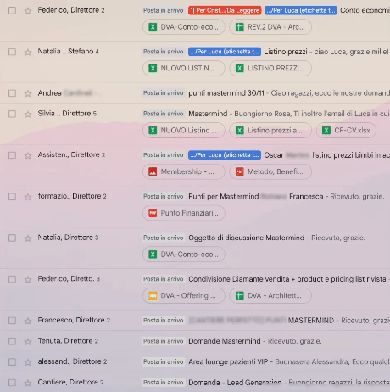This screenshot has width=390, height=392.
Task: Select checkbox for Federico, Direttore 2 email
Action: point(12,11)
